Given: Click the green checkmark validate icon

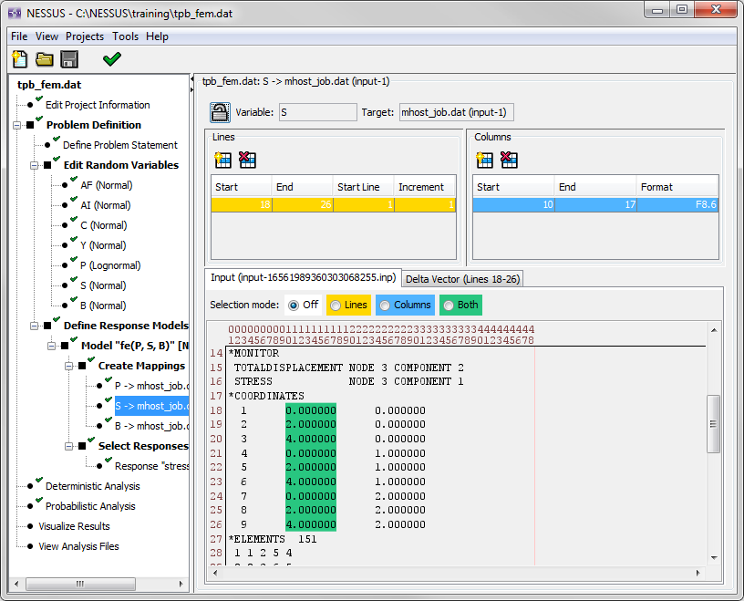Looking at the screenshot, I should tap(111, 60).
